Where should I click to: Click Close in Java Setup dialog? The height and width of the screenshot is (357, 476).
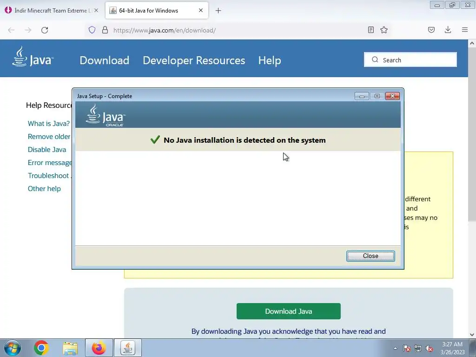[x=370, y=256]
